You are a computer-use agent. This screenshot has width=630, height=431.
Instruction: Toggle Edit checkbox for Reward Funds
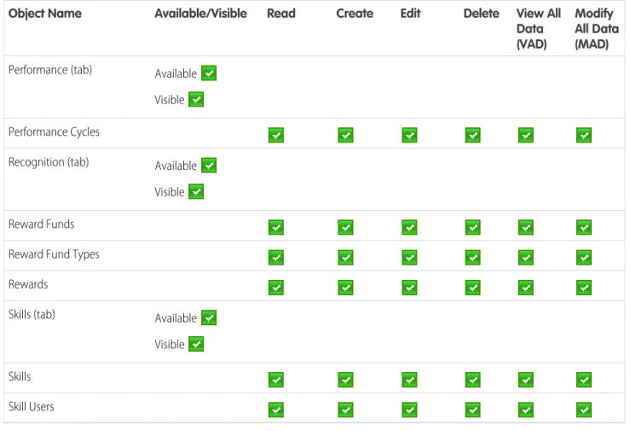[x=409, y=227]
